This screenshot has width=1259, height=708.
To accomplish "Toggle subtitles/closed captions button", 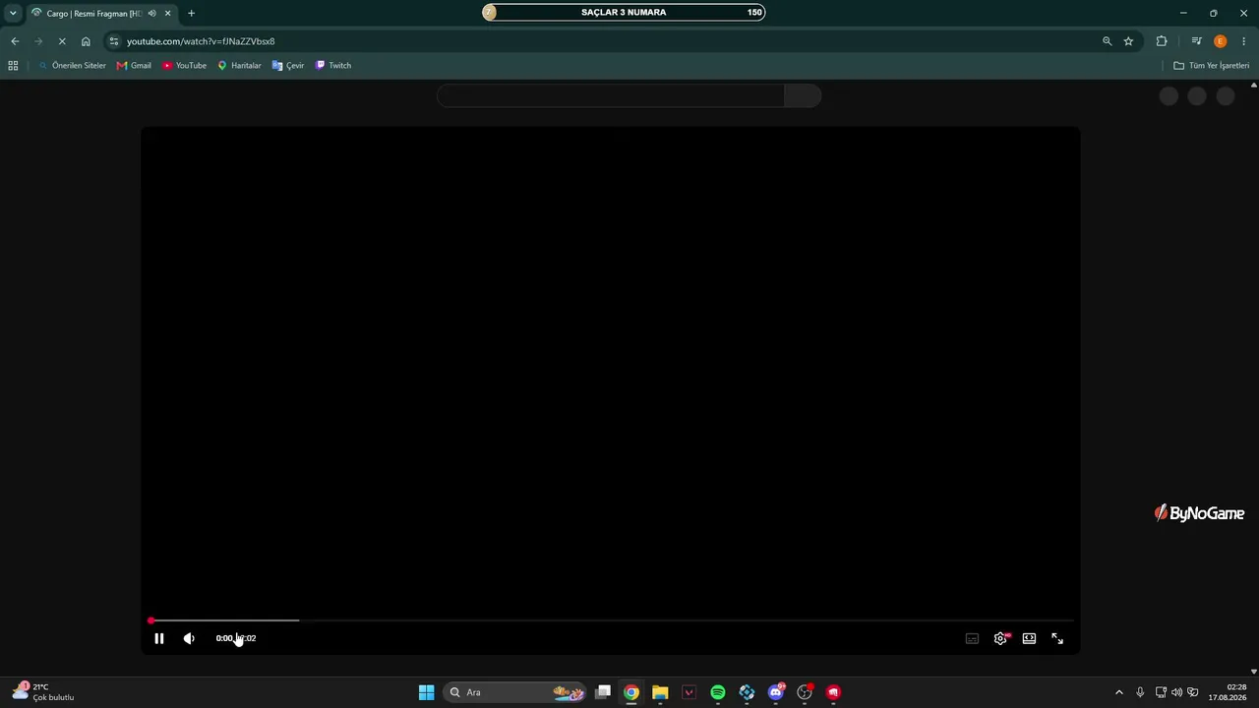I will click(972, 638).
